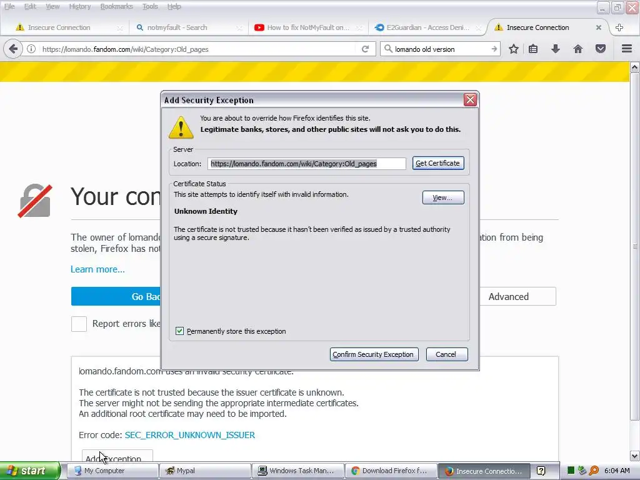
Task: Close the Add Security Exception dialog
Action: 470,99
